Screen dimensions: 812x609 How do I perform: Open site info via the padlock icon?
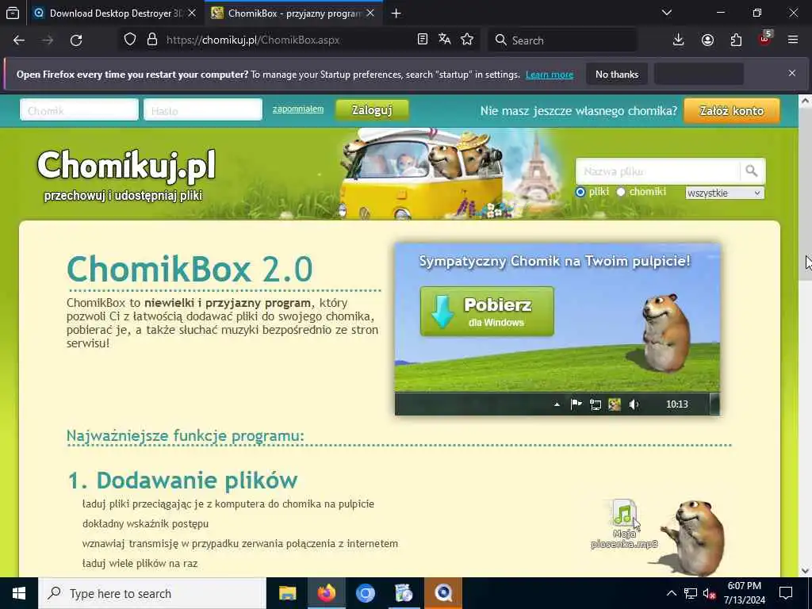151,40
